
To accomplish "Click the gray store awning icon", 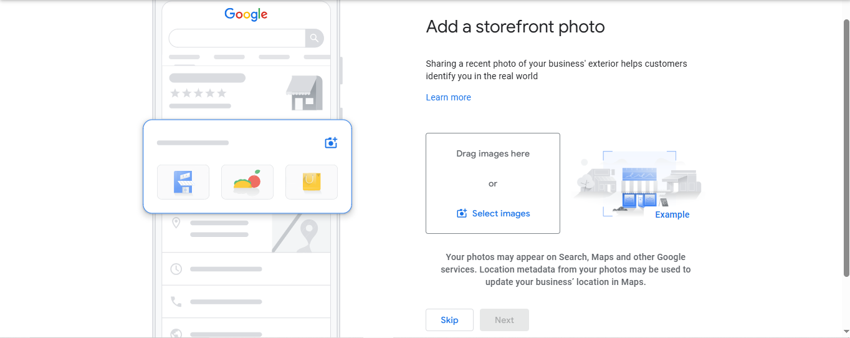I will [x=304, y=93].
